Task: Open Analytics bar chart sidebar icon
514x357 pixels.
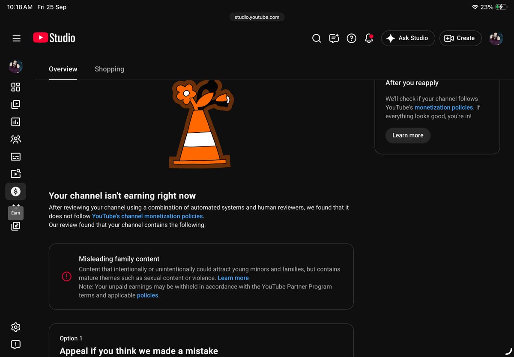Action: coord(16,122)
